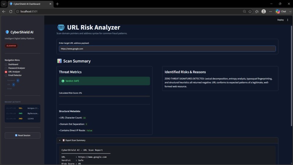The image size is (293, 165).
Task: Focus the target URL address input field
Action: (167, 49)
